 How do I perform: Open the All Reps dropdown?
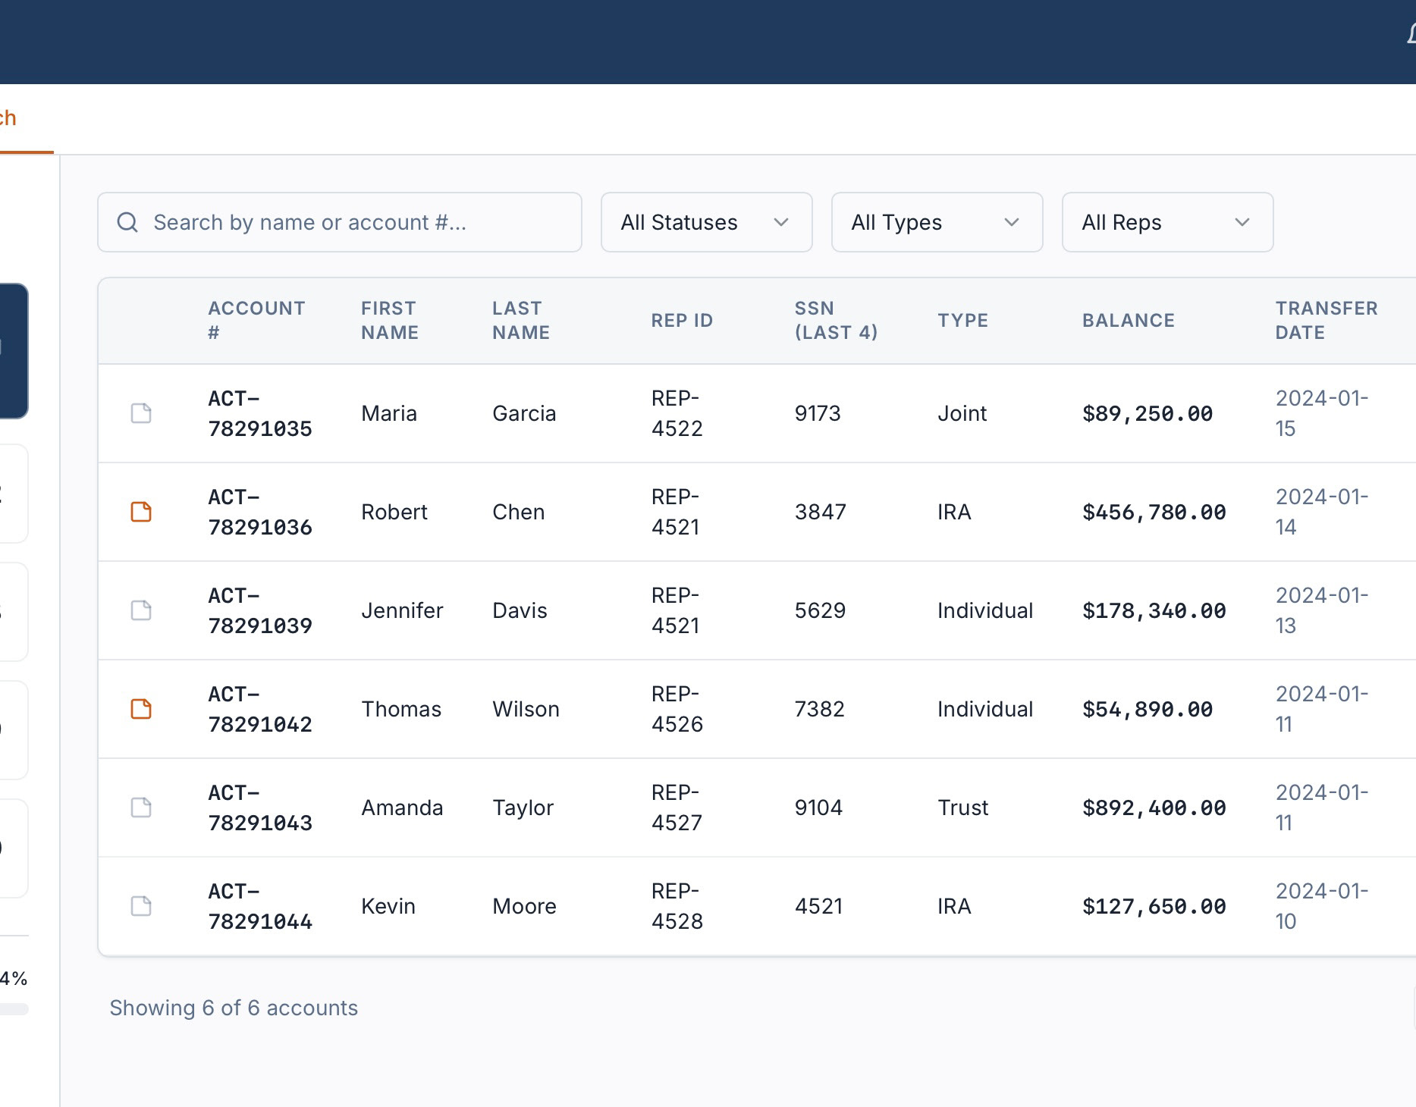point(1167,222)
